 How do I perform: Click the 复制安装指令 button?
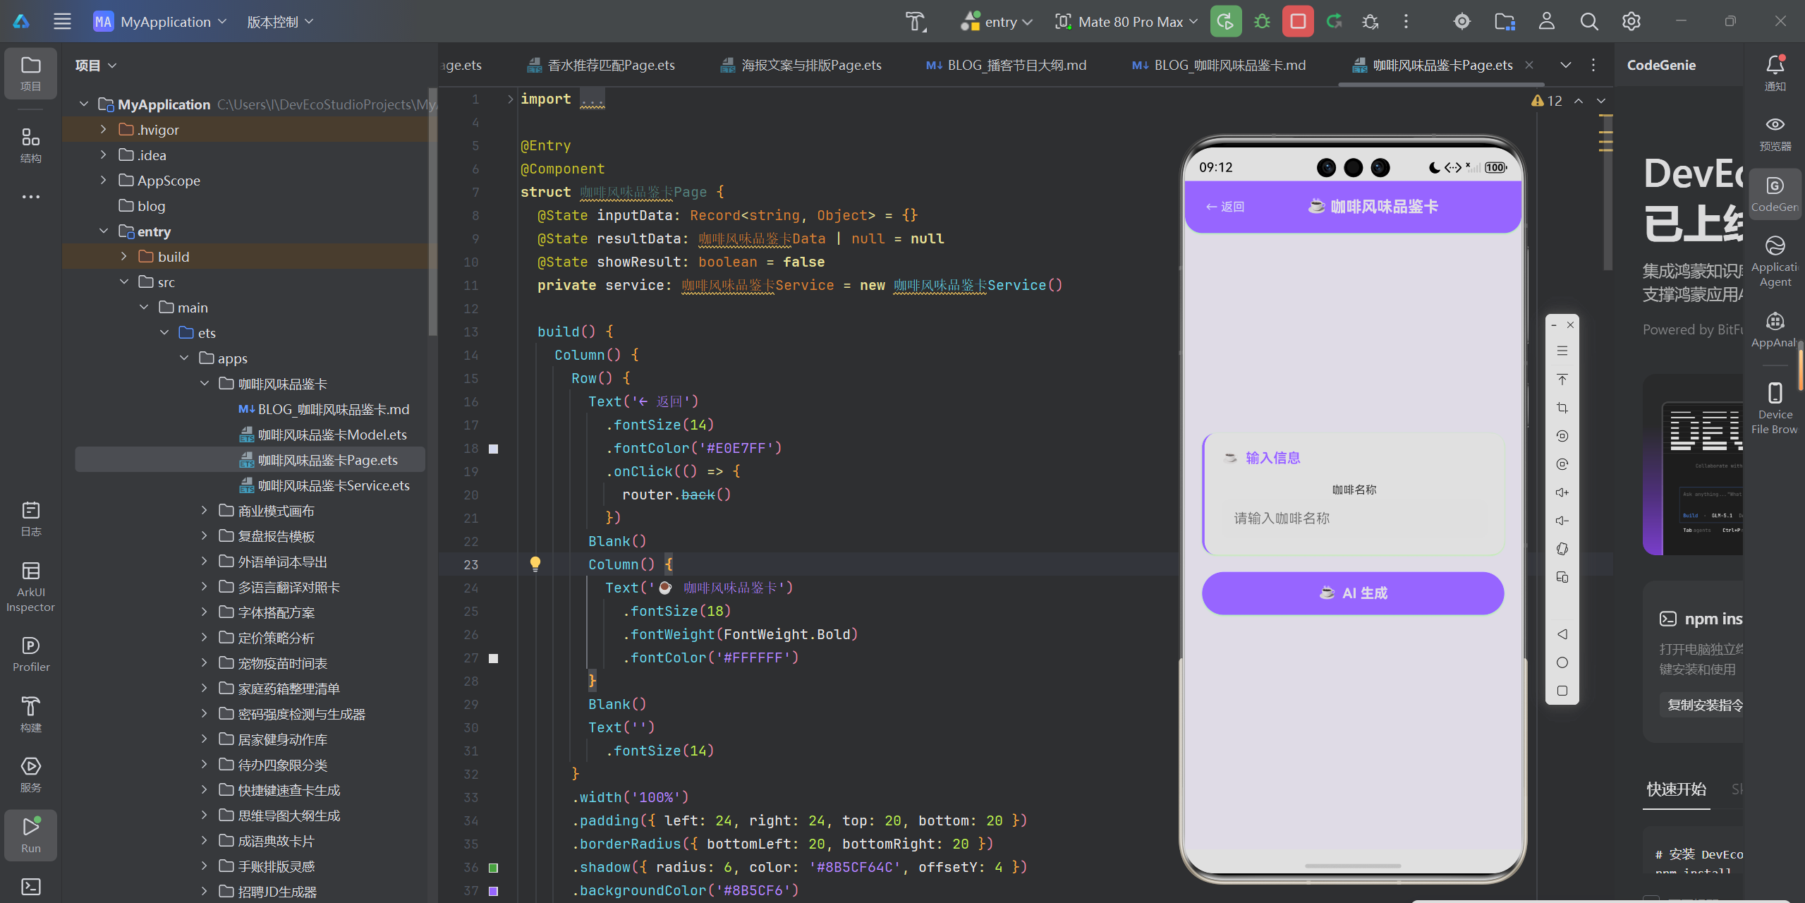pyautogui.click(x=1703, y=705)
